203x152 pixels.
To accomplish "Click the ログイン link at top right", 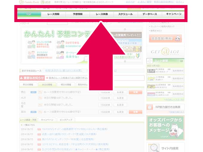I will click(180, 2).
